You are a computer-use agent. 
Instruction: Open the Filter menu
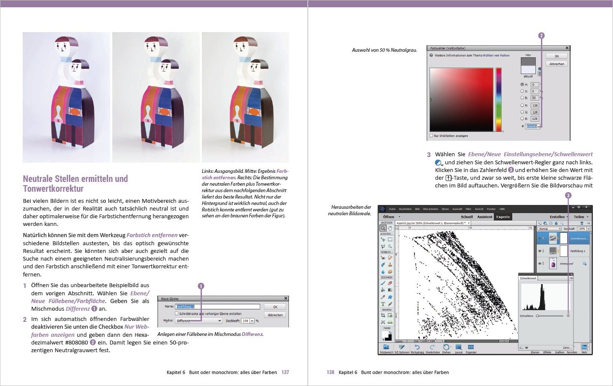coord(469,209)
